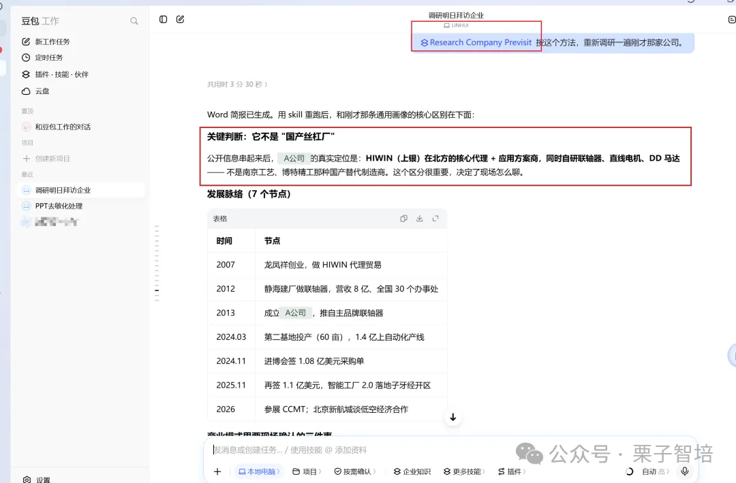This screenshot has width=736, height=483.
Task: Select the 2024.11 table cell
Action: [231, 361]
